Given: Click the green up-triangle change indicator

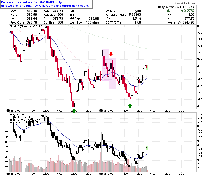Looking at the screenshot, I should 168,11.
